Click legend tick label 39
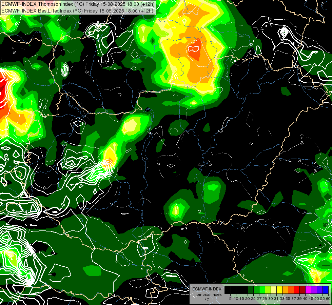332x305 pixels. point(299,299)
